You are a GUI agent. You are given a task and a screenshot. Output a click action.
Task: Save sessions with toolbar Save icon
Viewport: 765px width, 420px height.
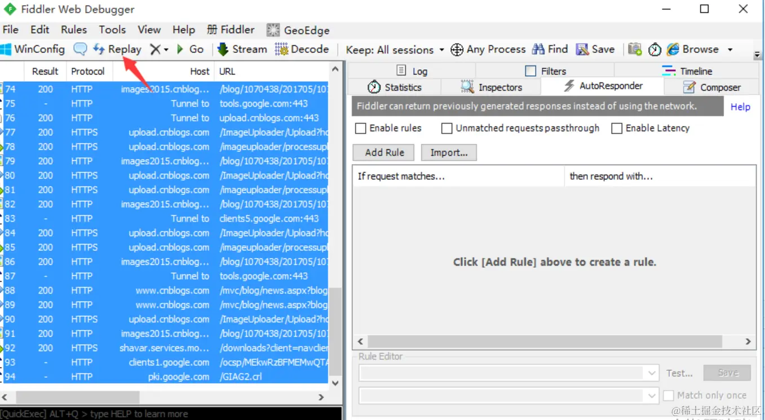(x=595, y=49)
